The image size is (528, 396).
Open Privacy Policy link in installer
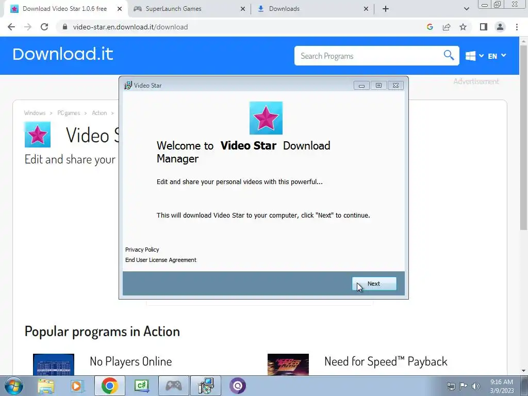pos(142,250)
